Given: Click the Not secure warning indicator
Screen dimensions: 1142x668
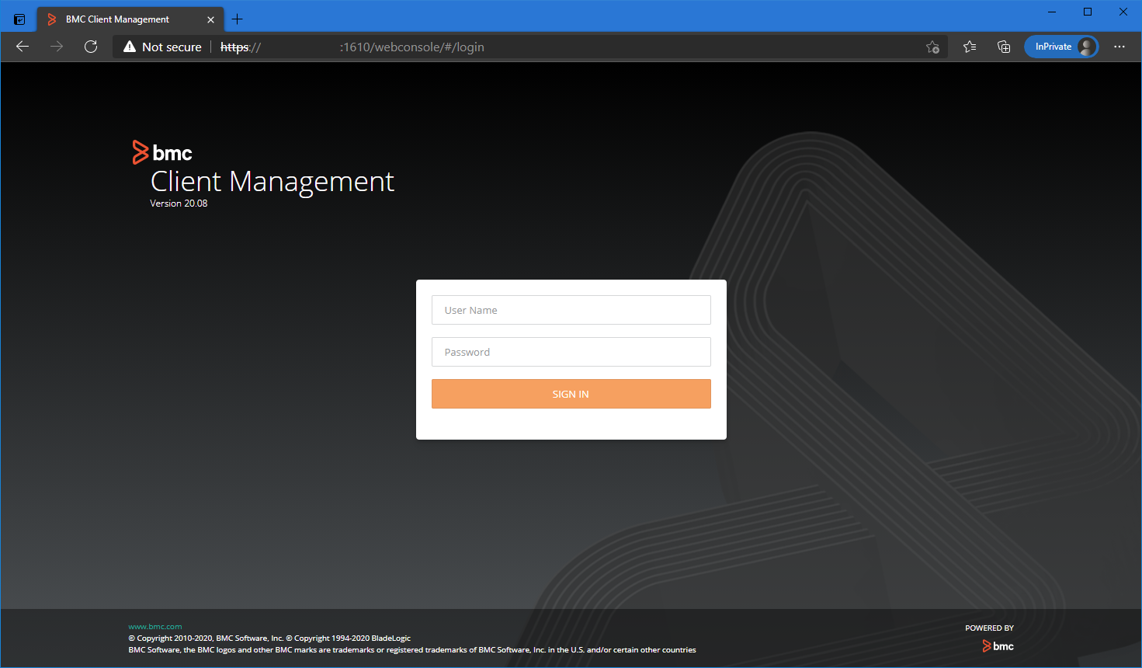Looking at the screenshot, I should tap(162, 47).
